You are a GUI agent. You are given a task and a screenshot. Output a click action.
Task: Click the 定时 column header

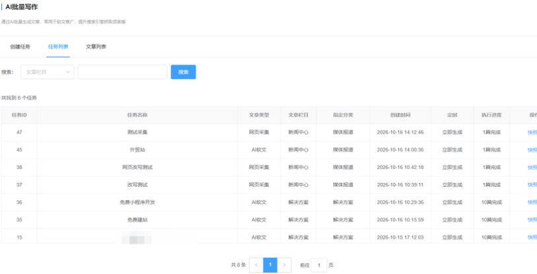click(452, 115)
